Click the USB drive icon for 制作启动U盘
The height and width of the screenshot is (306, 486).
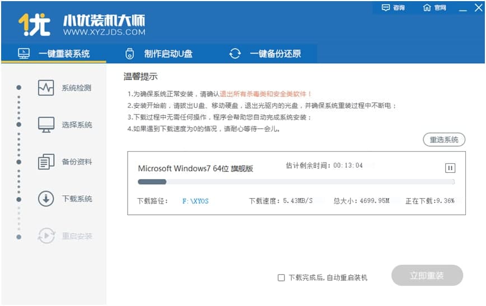pyautogui.click(x=129, y=54)
